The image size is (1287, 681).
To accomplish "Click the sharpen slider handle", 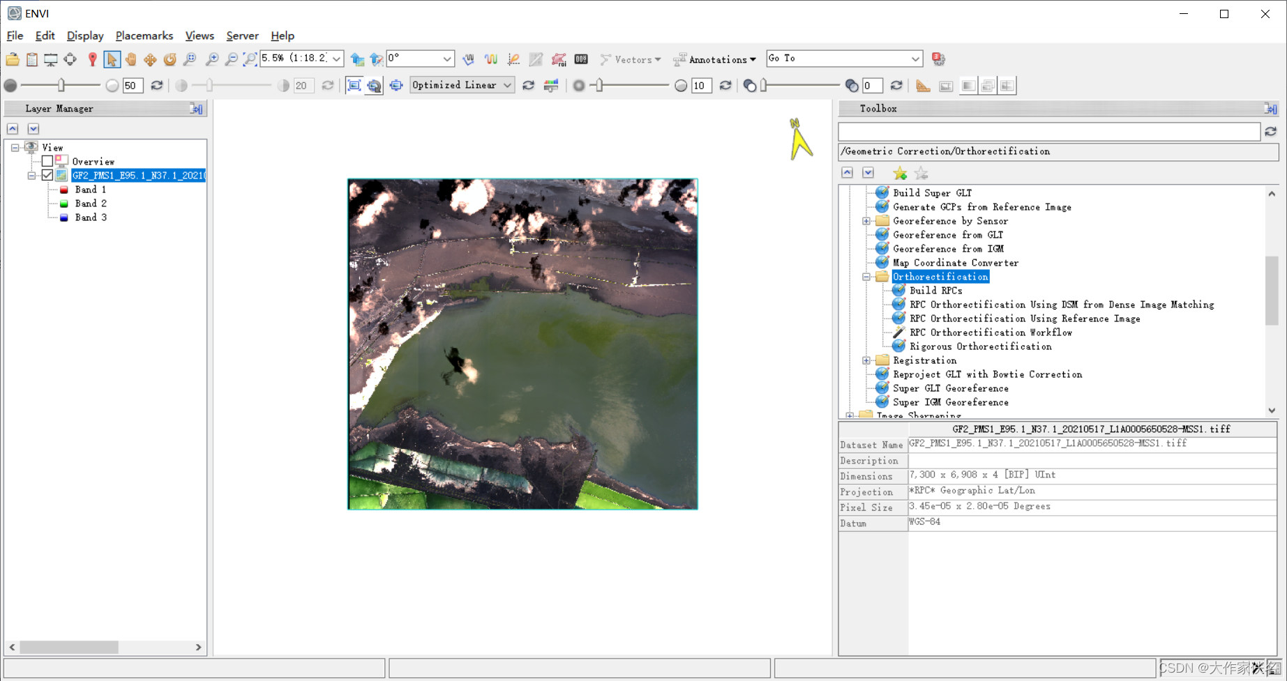I will pos(599,85).
